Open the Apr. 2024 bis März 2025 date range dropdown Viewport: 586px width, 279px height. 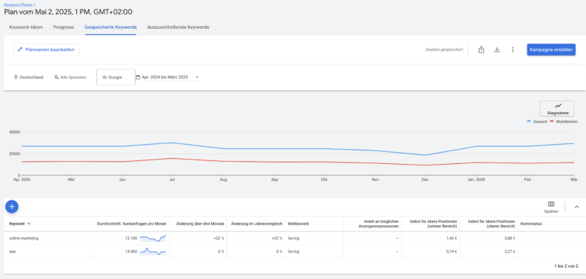point(167,77)
